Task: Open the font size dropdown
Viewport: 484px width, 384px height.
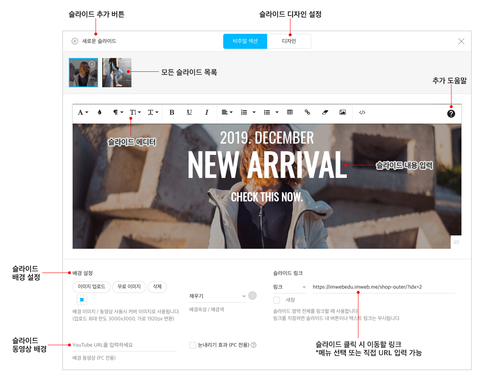Action: [x=135, y=112]
